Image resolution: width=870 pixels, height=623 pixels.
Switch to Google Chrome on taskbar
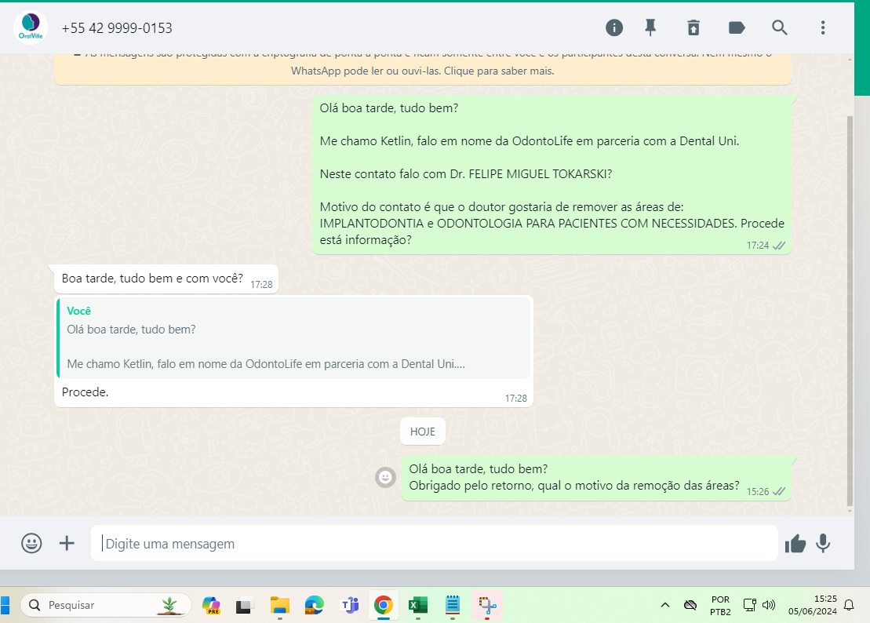[x=384, y=605]
